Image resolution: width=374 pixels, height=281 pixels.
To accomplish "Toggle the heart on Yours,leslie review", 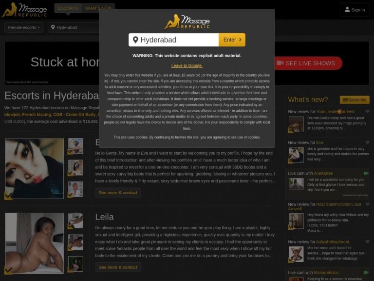I will click(367, 112).
